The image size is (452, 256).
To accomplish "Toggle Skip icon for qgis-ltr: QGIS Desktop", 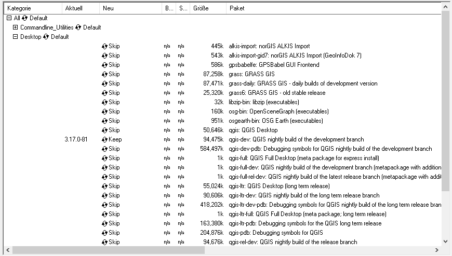I will tap(104, 186).
